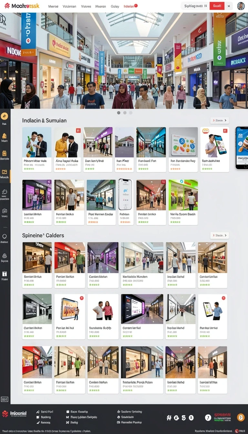248x434 pixels.
Task: Open the bright green storefront card
Action: [x=183, y=202]
